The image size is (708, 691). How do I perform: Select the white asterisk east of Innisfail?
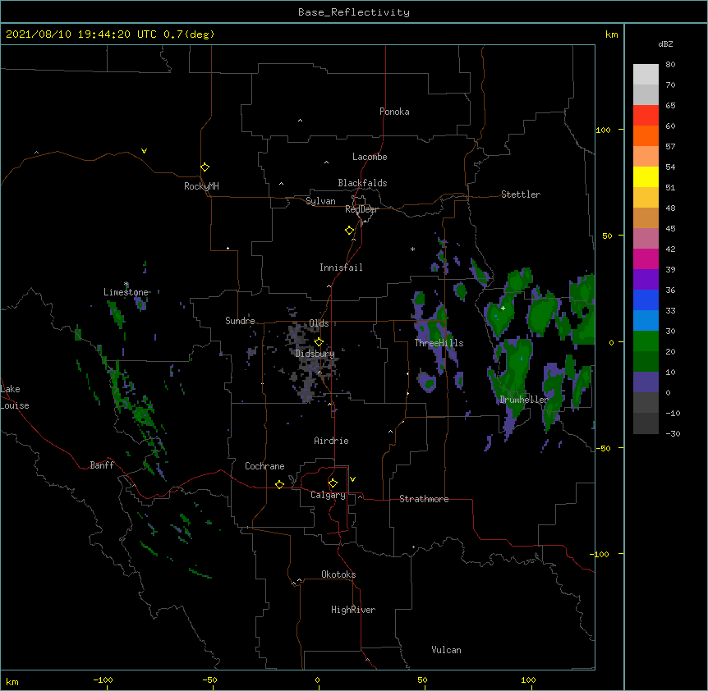pos(412,249)
